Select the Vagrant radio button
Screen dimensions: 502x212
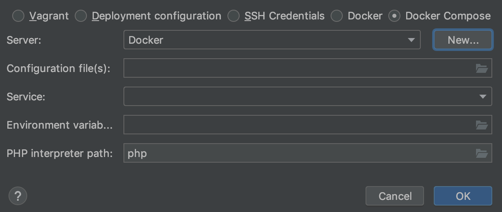(x=18, y=16)
